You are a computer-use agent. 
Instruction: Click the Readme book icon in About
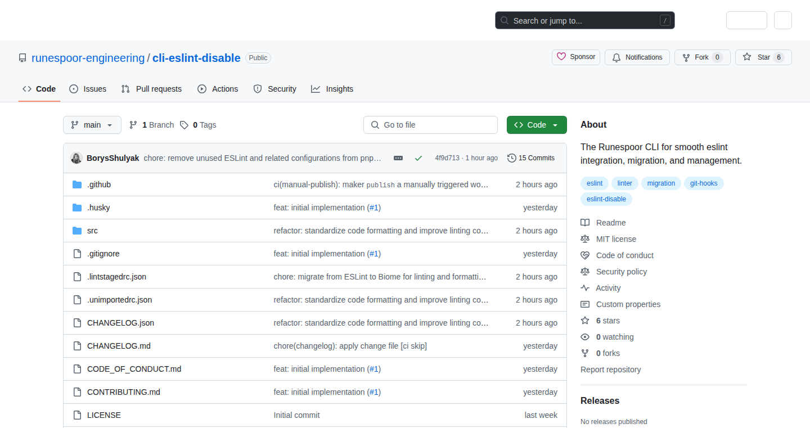585,223
